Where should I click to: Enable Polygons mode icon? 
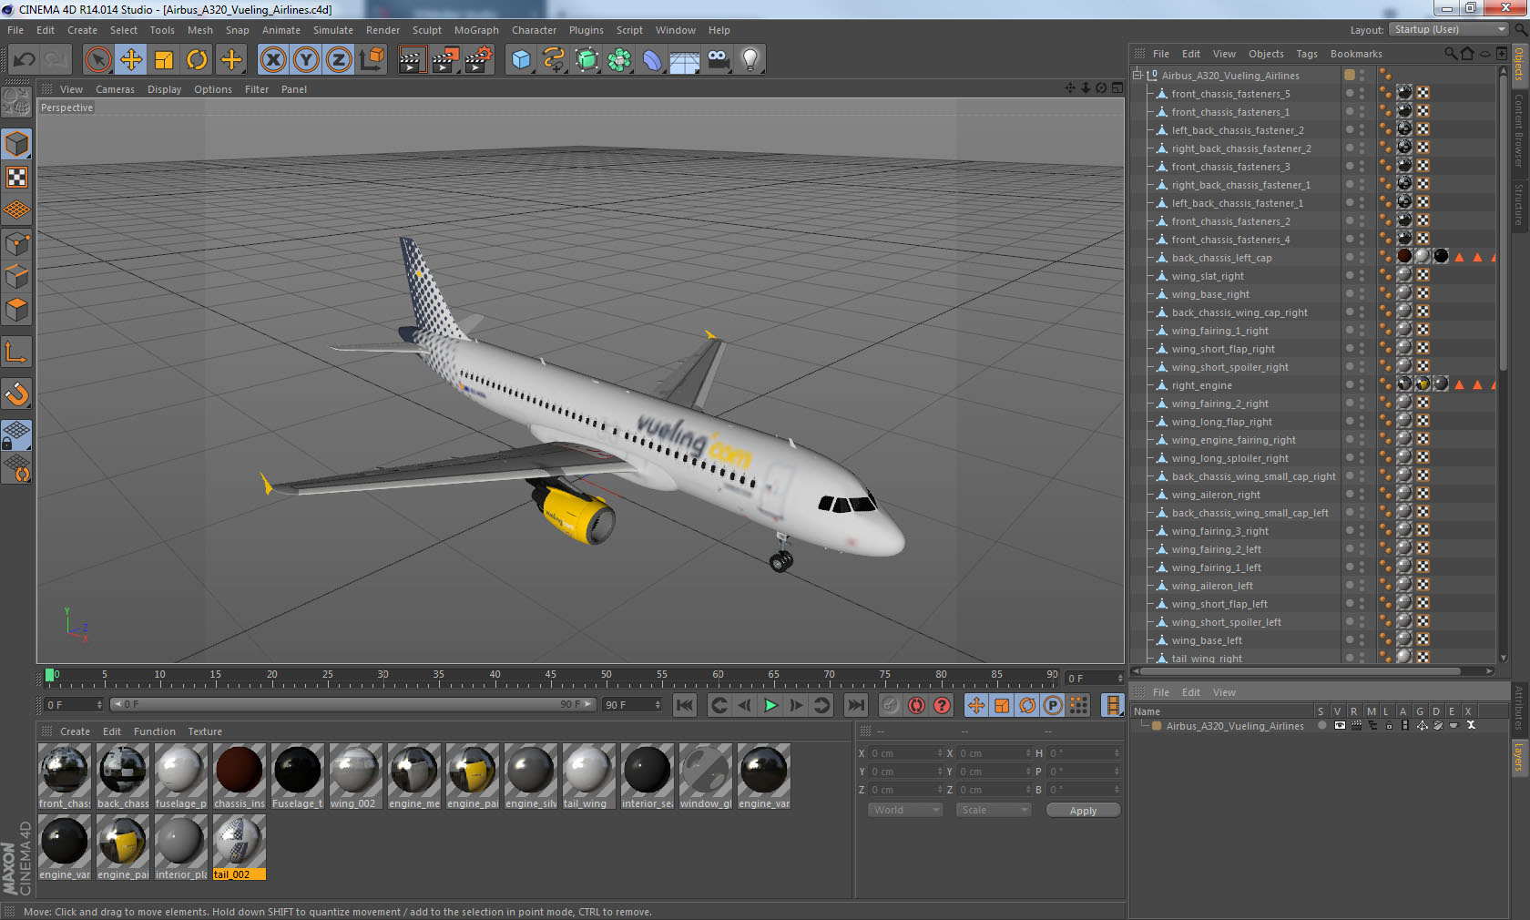[x=16, y=310]
